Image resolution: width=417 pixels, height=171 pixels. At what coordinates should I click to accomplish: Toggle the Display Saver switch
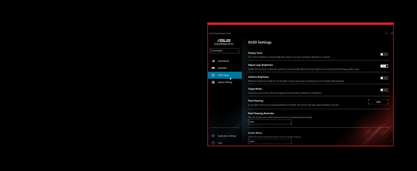[384, 54]
